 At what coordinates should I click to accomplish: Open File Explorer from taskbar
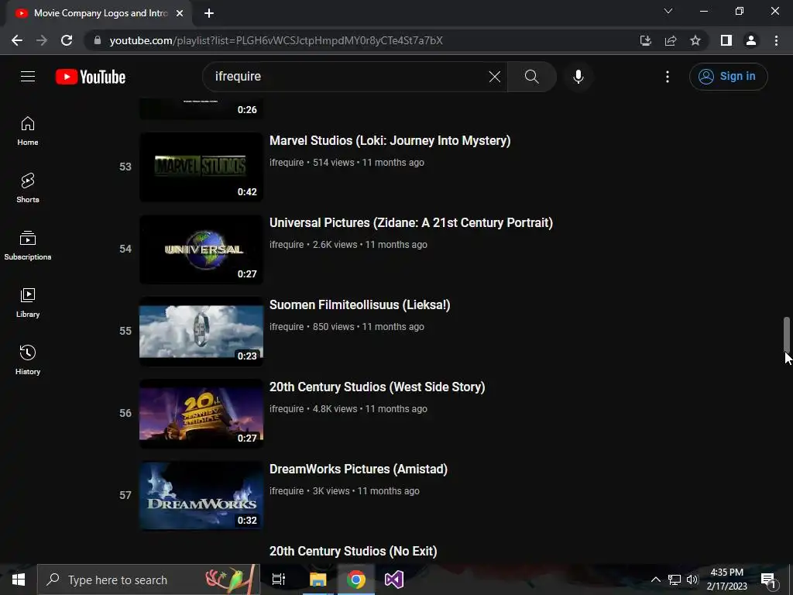(318, 580)
